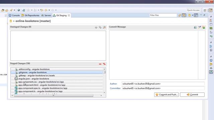Select .editorconfig in Staged Changes
Image resolution: width=214 pixels, height=120 pixels.
coord(57,69)
